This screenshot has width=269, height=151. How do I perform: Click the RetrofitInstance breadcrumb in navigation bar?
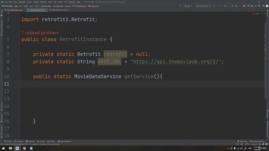click(x=80, y=6)
